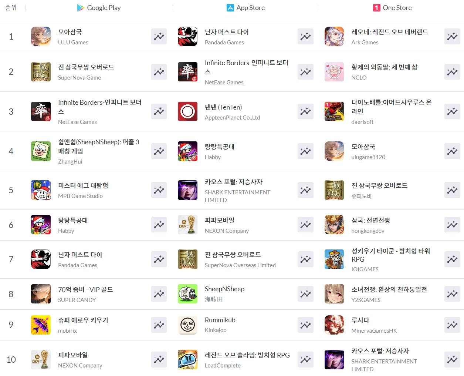Viewport: 464px width, 376px height.
Task: Click the SheepNSheep sheep icon in App Store
Action: [187, 294]
